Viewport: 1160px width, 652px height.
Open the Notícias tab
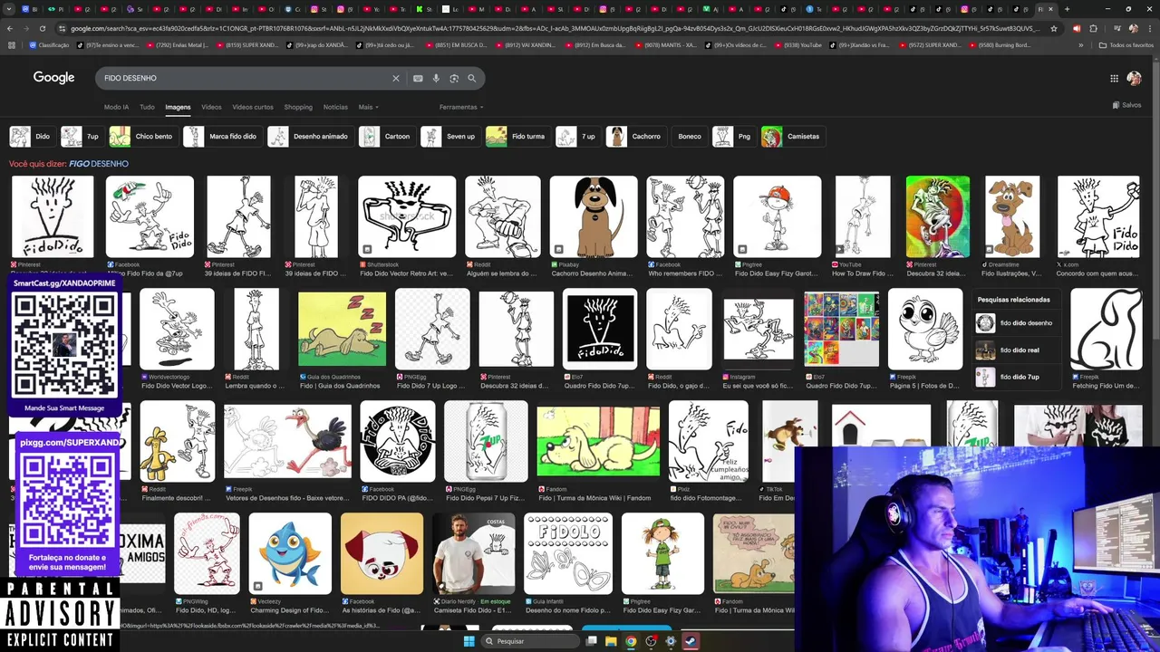pyautogui.click(x=335, y=107)
